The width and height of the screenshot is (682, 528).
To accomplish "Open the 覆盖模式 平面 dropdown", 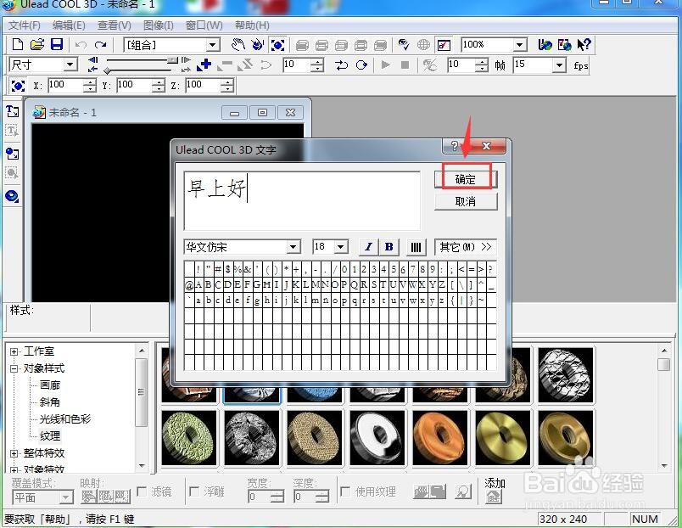I will tap(65, 497).
